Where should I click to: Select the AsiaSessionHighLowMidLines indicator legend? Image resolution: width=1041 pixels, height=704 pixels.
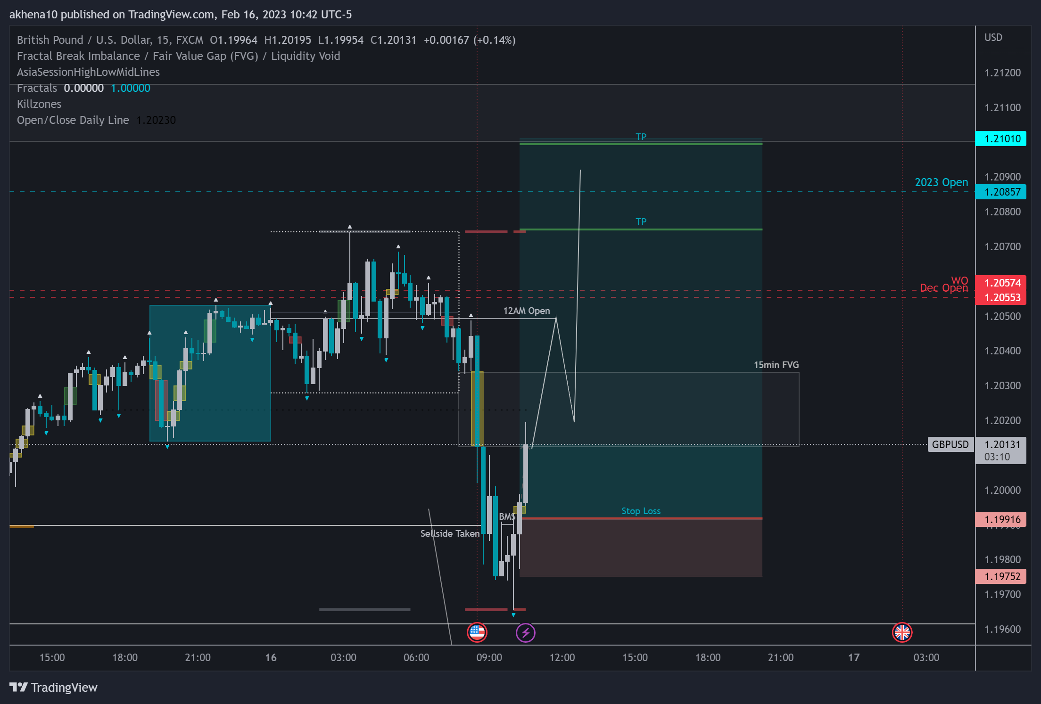[x=88, y=72]
